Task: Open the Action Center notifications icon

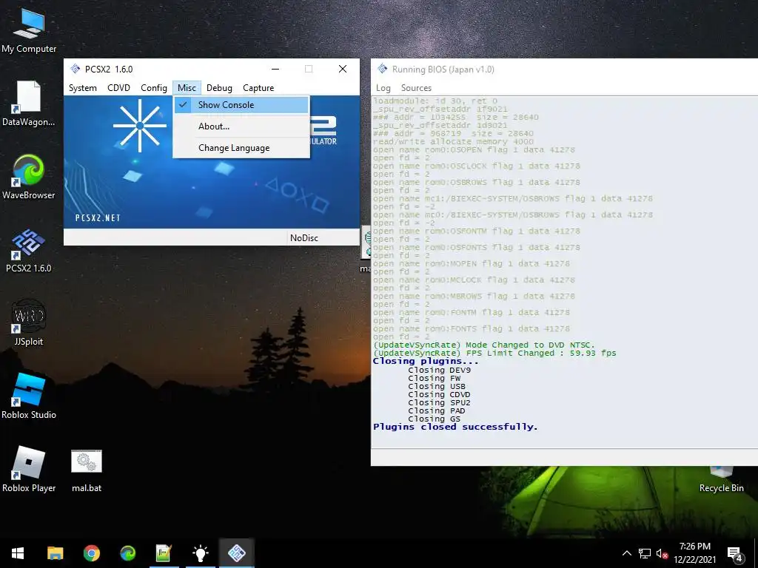Action: click(735, 554)
